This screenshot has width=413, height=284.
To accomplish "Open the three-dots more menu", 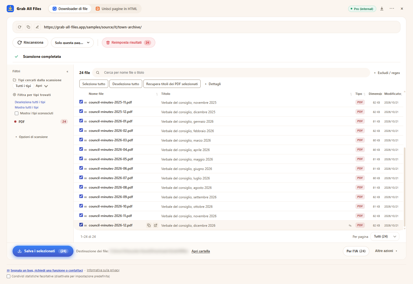I will click(x=392, y=9).
